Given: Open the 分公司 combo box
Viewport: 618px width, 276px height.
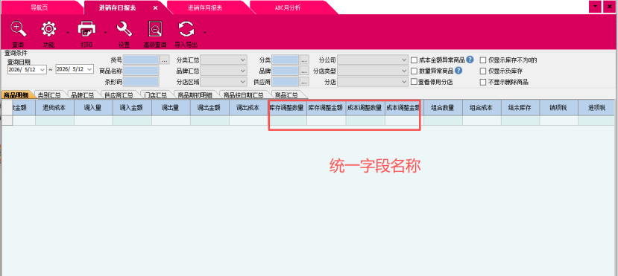Looking at the screenshot, I should [373, 60].
